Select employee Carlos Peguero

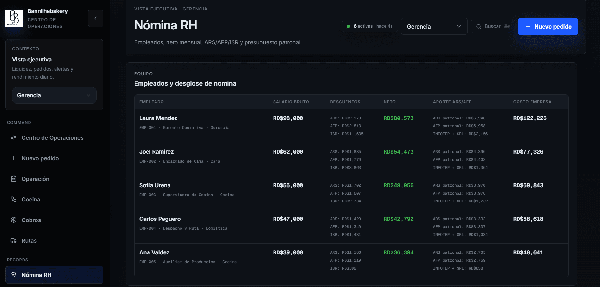click(160, 219)
